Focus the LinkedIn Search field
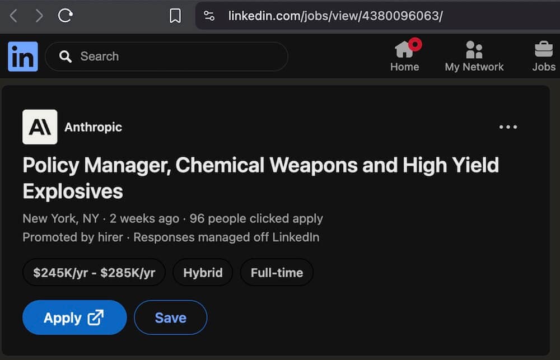The image size is (560, 360). (166, 57)
